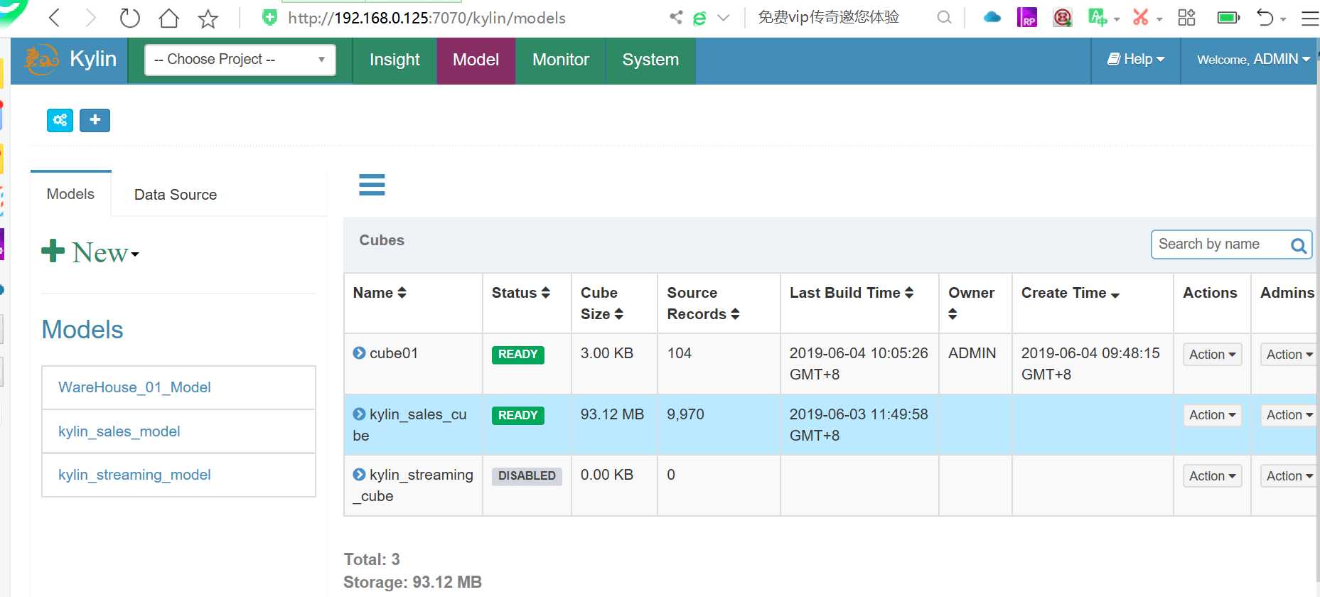The image size is (1320, 597).
Task: Click the green shield security icon
Action: pos(269,17)
